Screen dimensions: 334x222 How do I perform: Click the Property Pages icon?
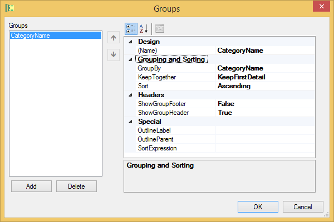160,28
